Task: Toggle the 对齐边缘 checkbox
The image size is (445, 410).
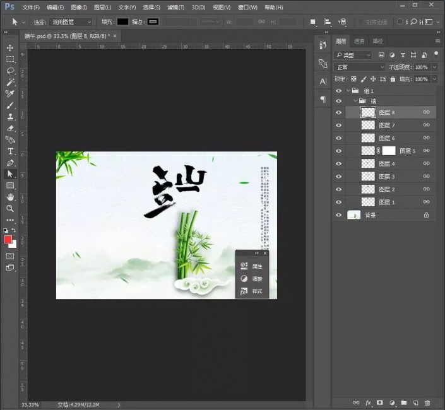Action: pyautogui.click(x=360, y=22)
